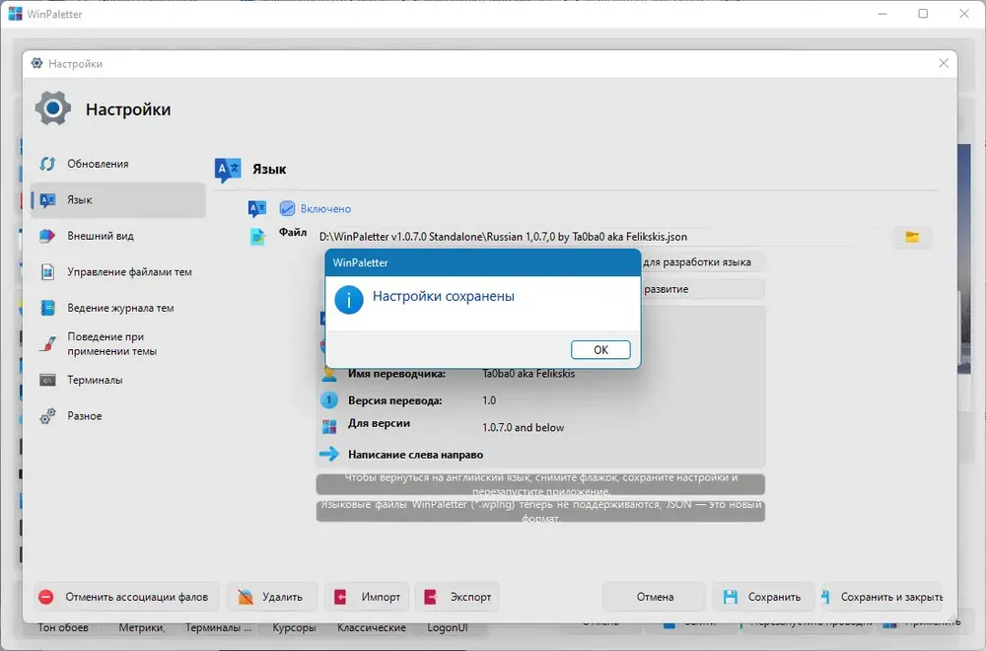Click the floppy disk icon on Сохранить

pyautogui.click(x=730, y=597)
